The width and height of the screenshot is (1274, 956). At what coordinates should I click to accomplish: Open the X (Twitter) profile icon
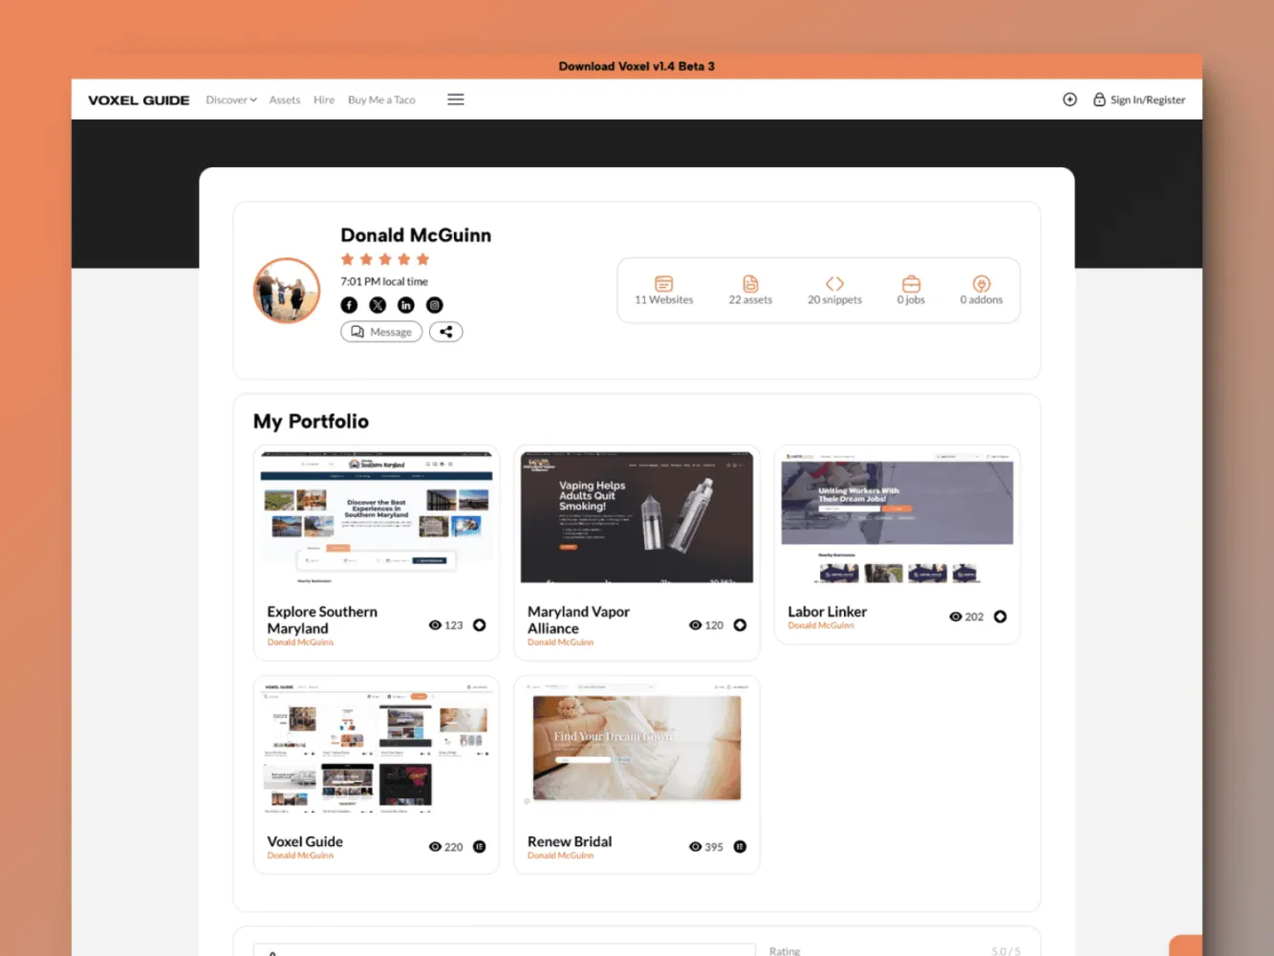pos(378,305)
